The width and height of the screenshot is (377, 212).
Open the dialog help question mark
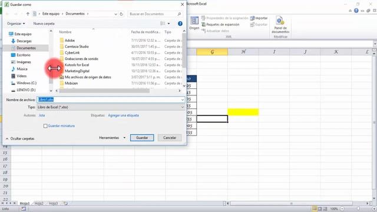[180, 24]
